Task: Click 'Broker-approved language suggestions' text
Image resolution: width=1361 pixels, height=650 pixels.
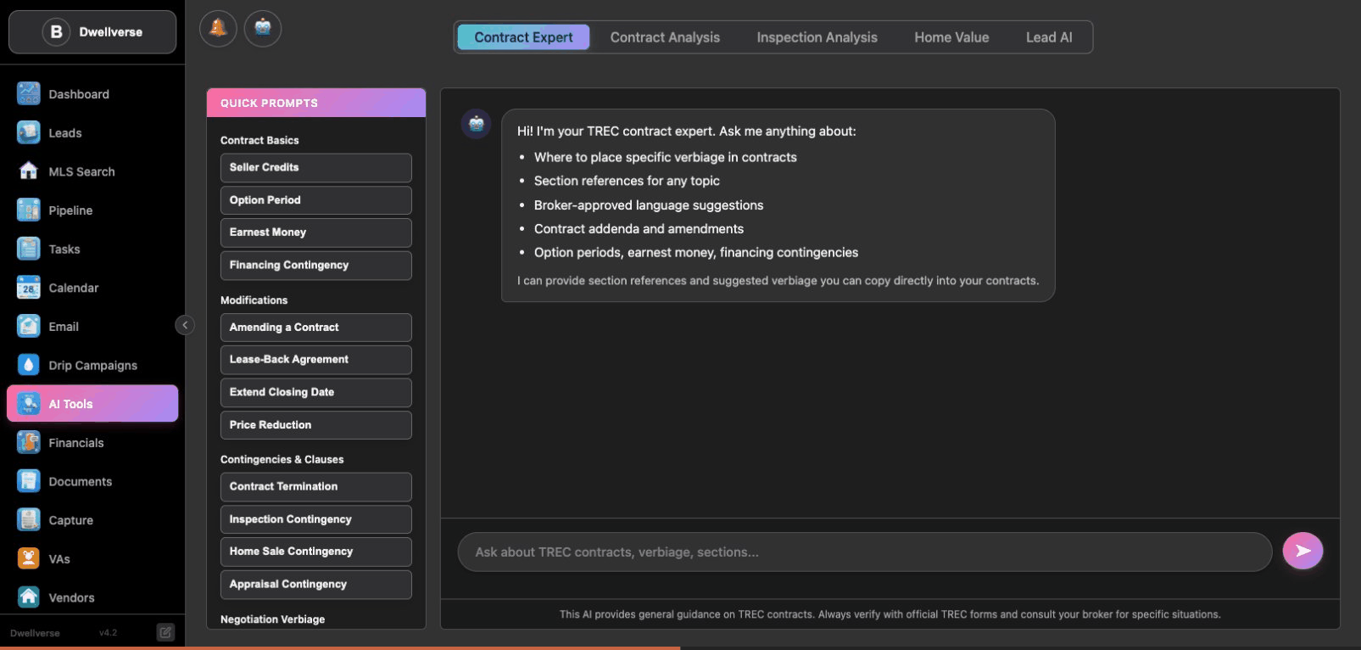Action: (649, 205)
